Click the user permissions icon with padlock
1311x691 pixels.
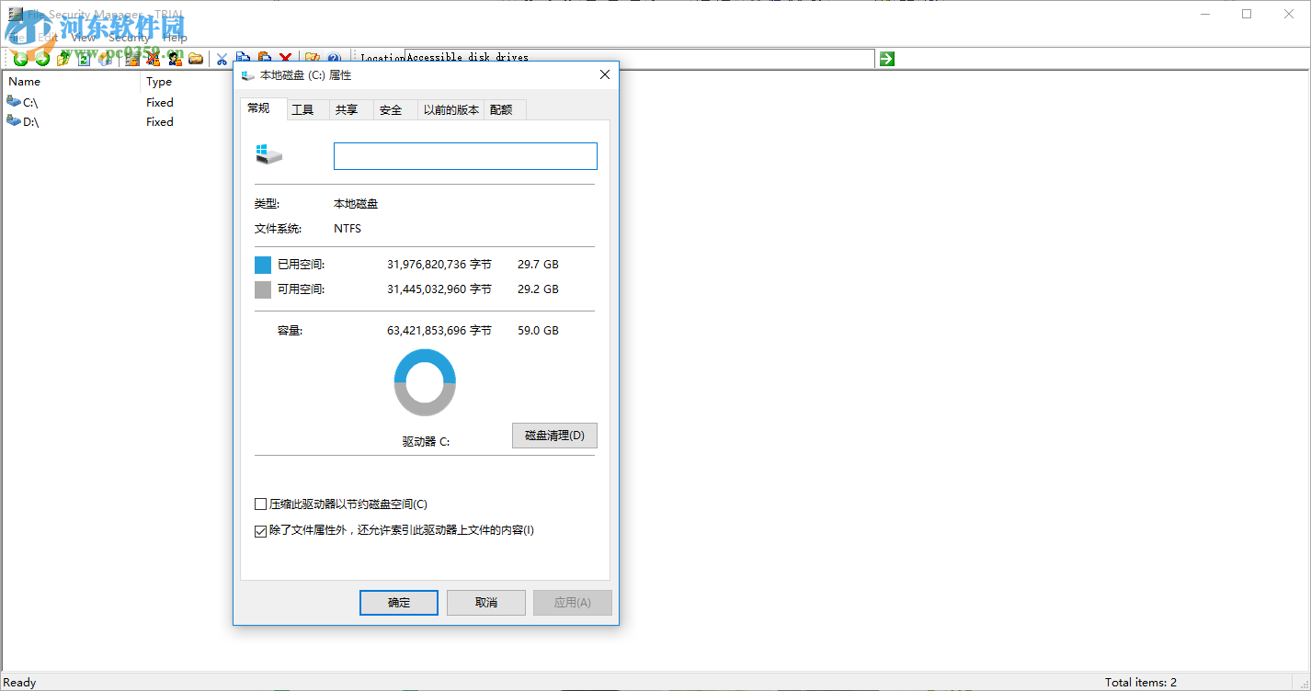point(174,58)
